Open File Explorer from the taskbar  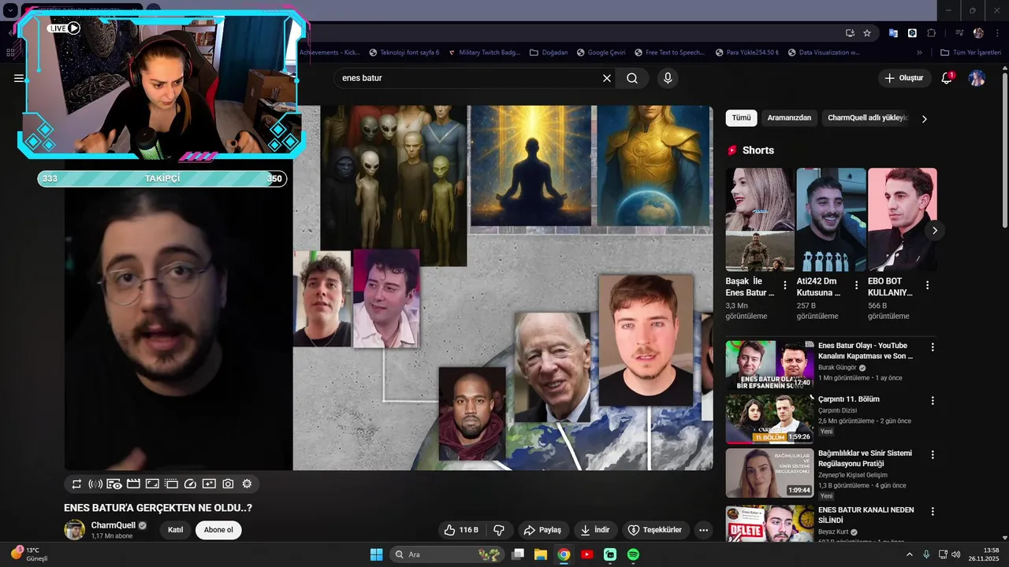click(541, 554)
